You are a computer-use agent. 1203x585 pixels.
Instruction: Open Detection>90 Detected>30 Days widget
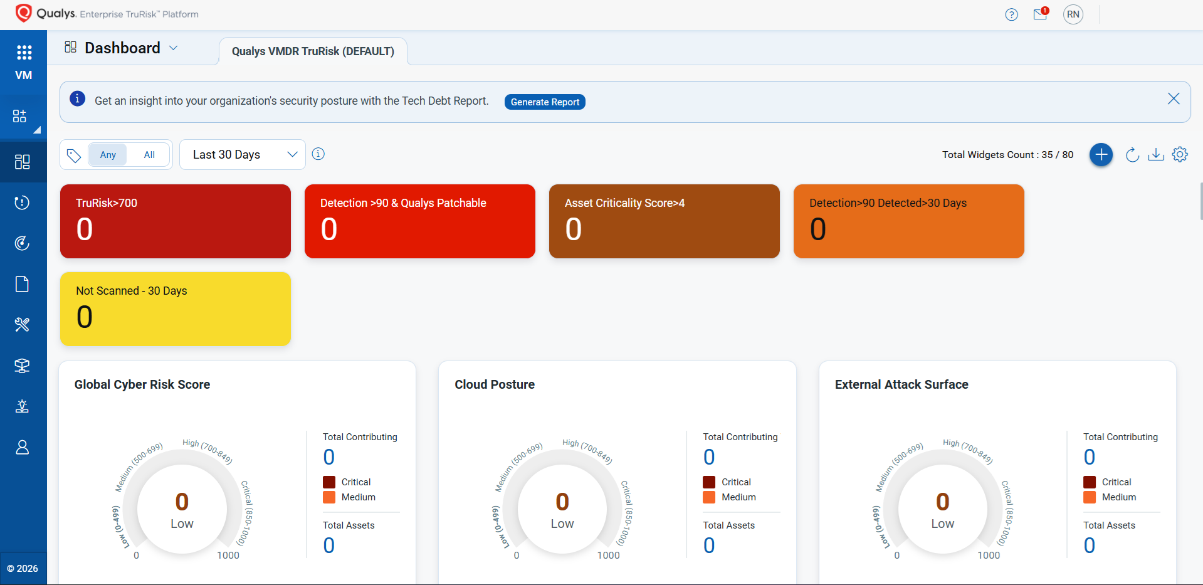(909, 221)
